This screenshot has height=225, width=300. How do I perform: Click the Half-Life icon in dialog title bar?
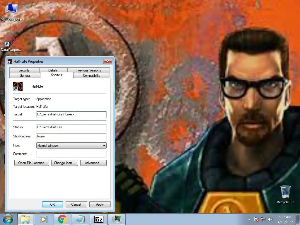pyautogui.click(x=10, y=61)
